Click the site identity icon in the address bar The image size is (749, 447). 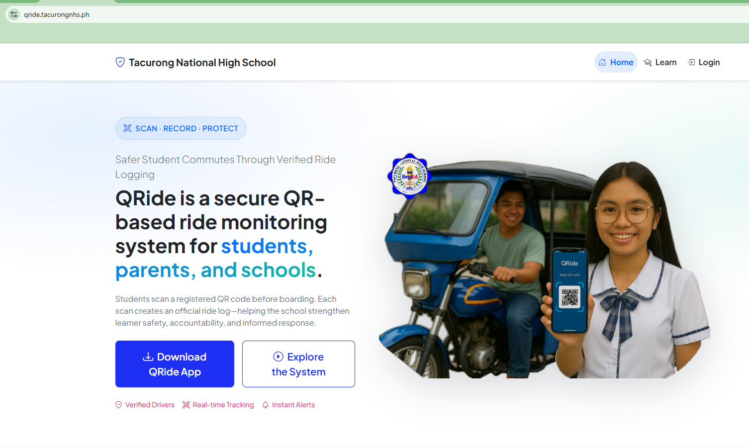click(13, 14)
